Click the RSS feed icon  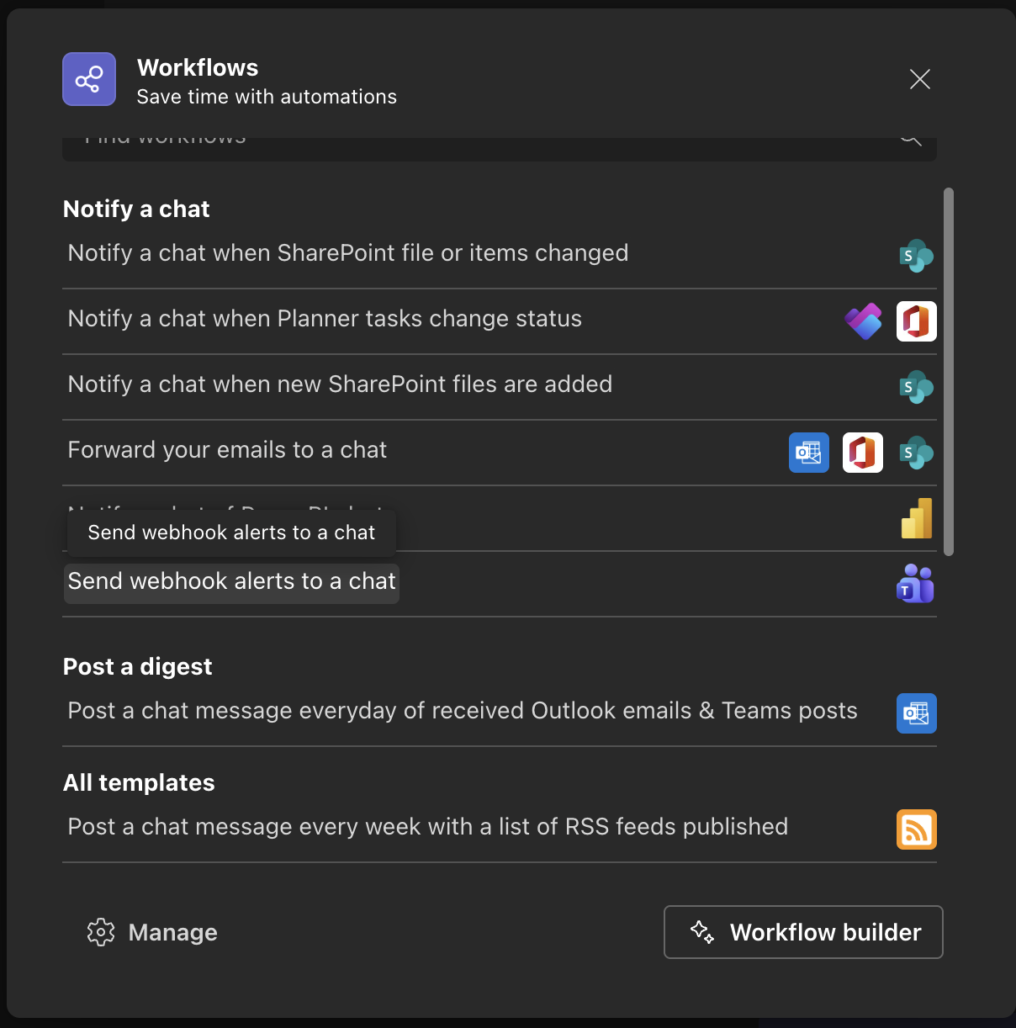916,829
